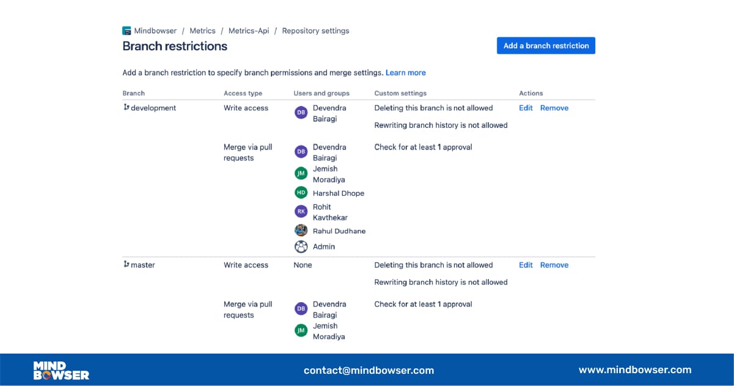Open the Learn more link
The image size is (734, 386).
(x=405, y=73)
